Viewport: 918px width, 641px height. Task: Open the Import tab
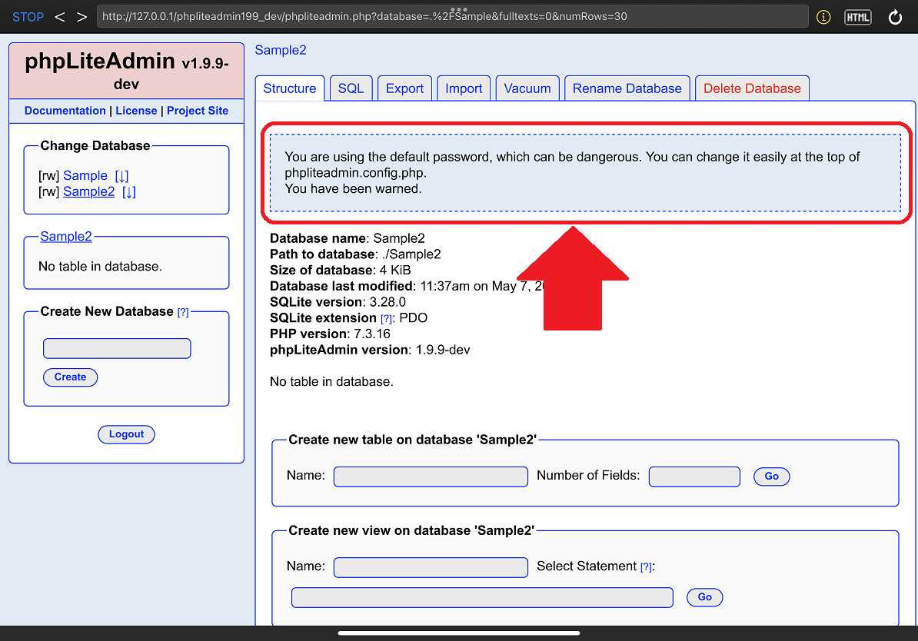pyautogui.click(x=464, y=88)
